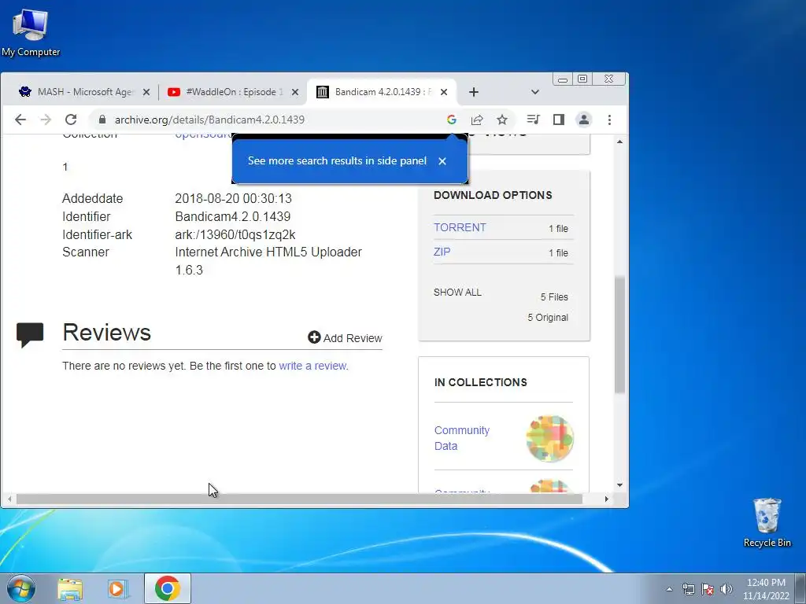806x604 pixels.
Task: Close the Bandicam tab
Action: (444, 92)
